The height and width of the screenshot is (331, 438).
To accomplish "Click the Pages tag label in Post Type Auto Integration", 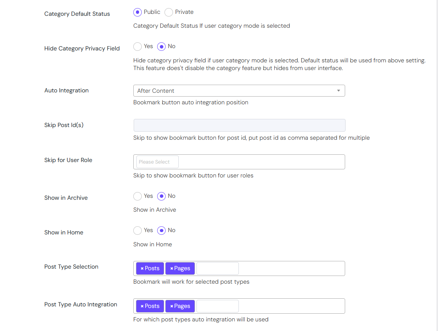I will click(182, 306).
